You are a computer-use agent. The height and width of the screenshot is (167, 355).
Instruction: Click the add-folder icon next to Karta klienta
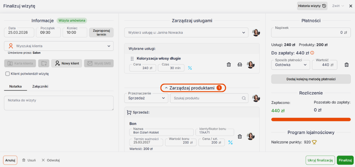click(x=44, y=63)
